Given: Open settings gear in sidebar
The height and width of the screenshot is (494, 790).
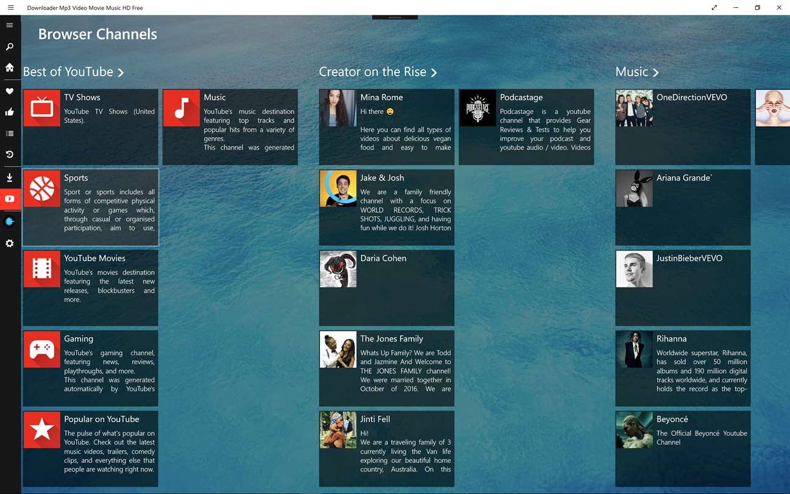Looking at the screenshot, I should pyautogui.click(x=9, y=243).
